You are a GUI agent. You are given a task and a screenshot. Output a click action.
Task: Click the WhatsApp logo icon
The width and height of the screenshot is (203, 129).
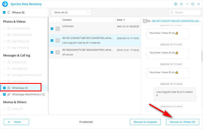(9, 88)
